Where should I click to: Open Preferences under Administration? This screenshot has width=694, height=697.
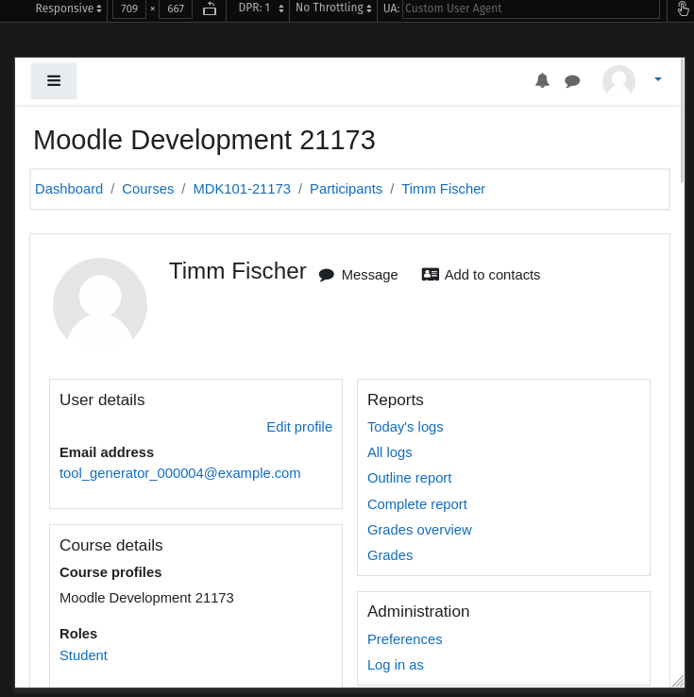tap(405, 639)
